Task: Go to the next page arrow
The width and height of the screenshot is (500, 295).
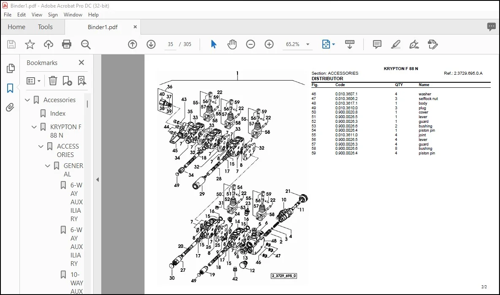Action: pos(151,44)
